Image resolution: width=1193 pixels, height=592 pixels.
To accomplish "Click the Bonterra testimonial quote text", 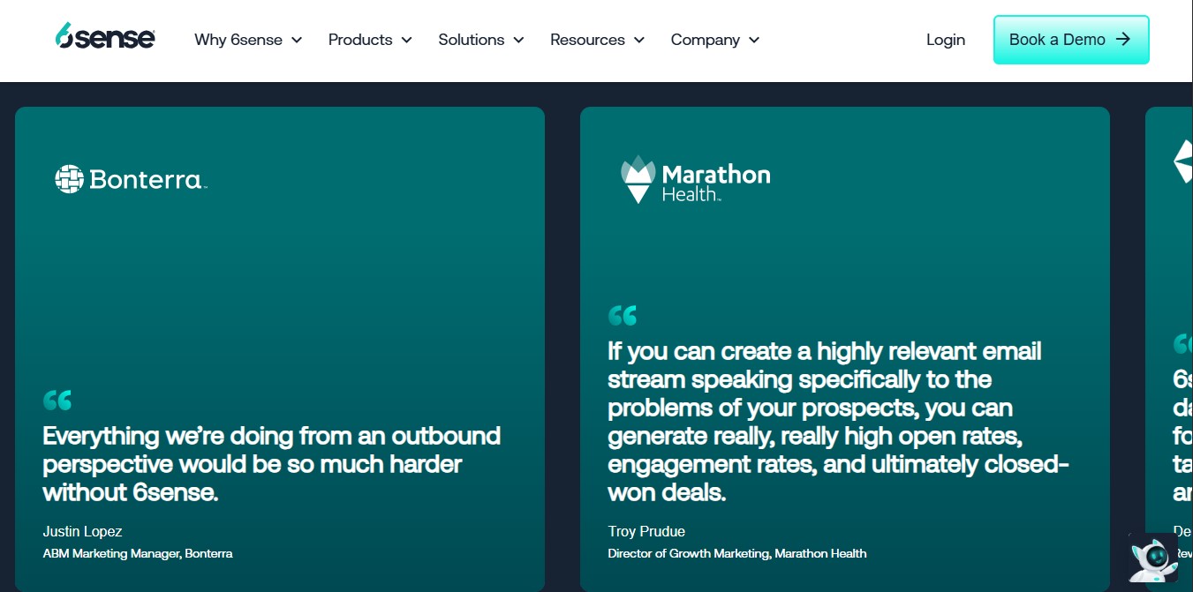I will tap(272, 464).
